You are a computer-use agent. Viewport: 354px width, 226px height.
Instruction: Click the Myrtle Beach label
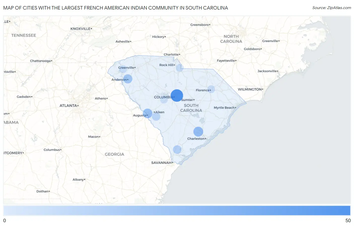(x=224, y=108)
